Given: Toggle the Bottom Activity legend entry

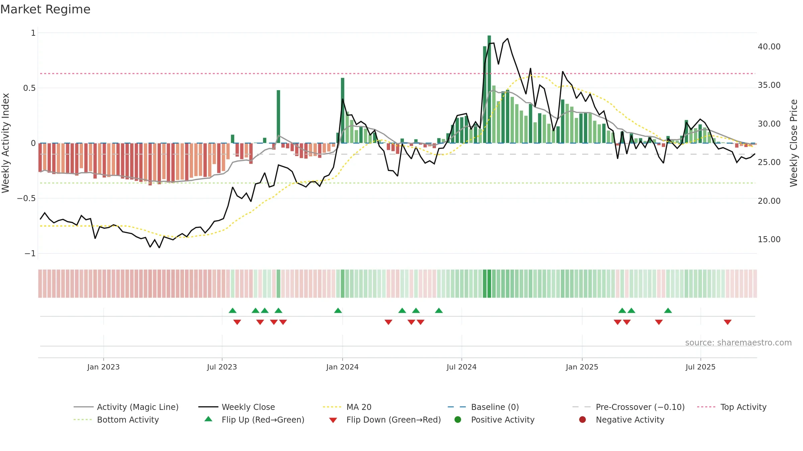Looking at the screenshot, I should pos(116,420).
